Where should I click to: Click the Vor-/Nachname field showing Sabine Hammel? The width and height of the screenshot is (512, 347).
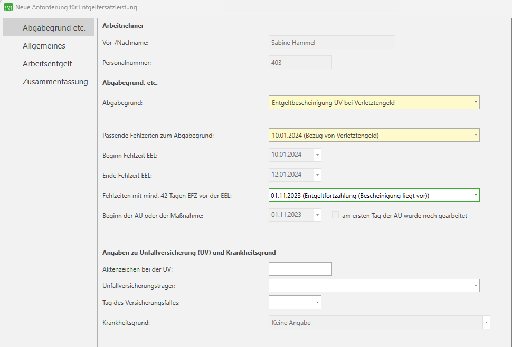click(x=331, y=43)
